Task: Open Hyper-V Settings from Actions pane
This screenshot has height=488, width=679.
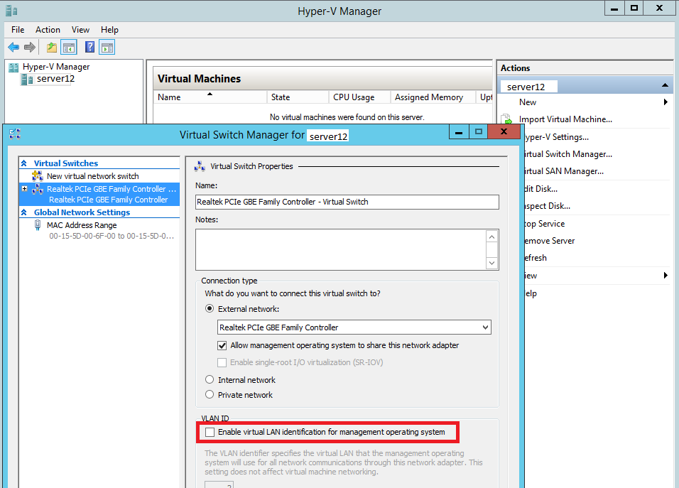Action: click(556, 137)
